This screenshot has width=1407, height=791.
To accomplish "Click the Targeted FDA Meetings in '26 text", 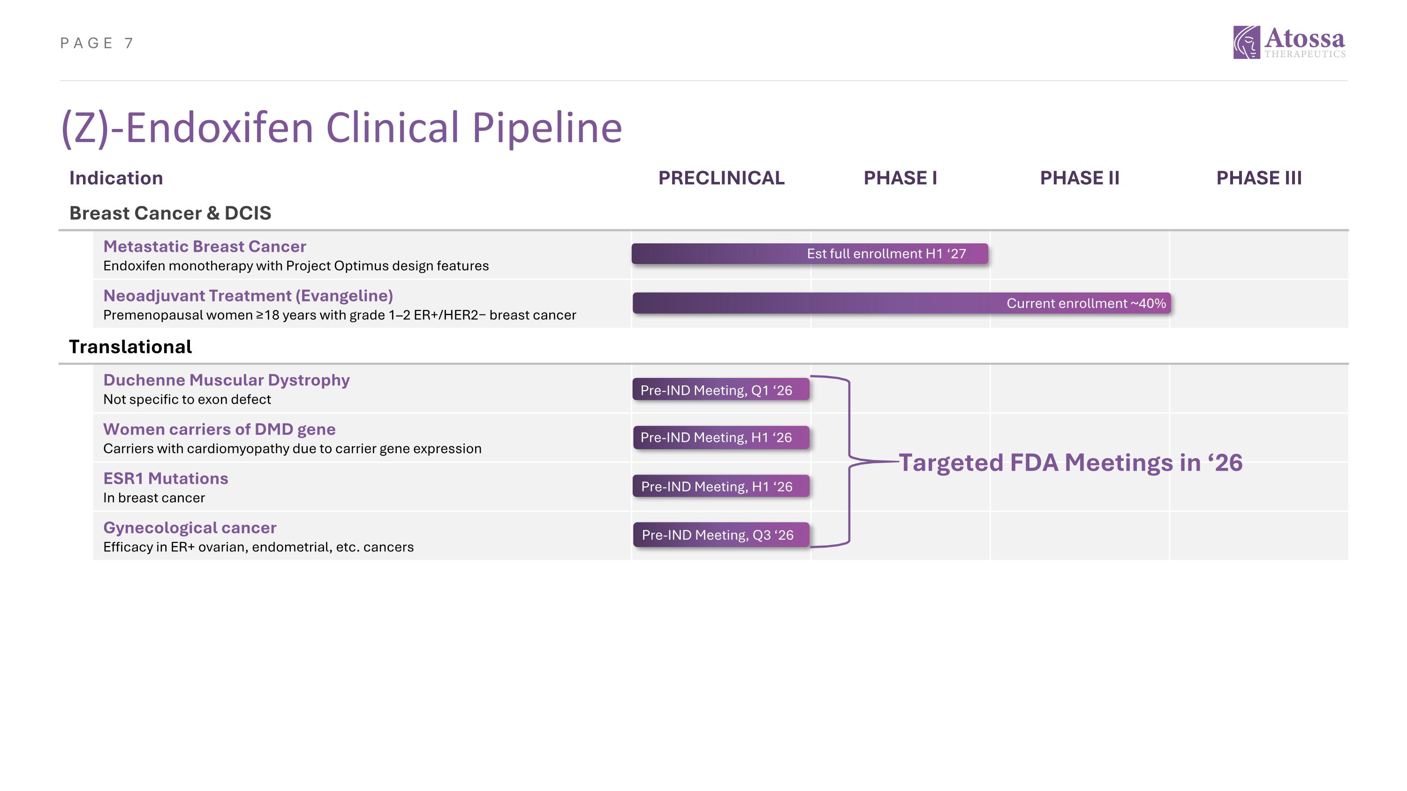I will [1071, 462].
